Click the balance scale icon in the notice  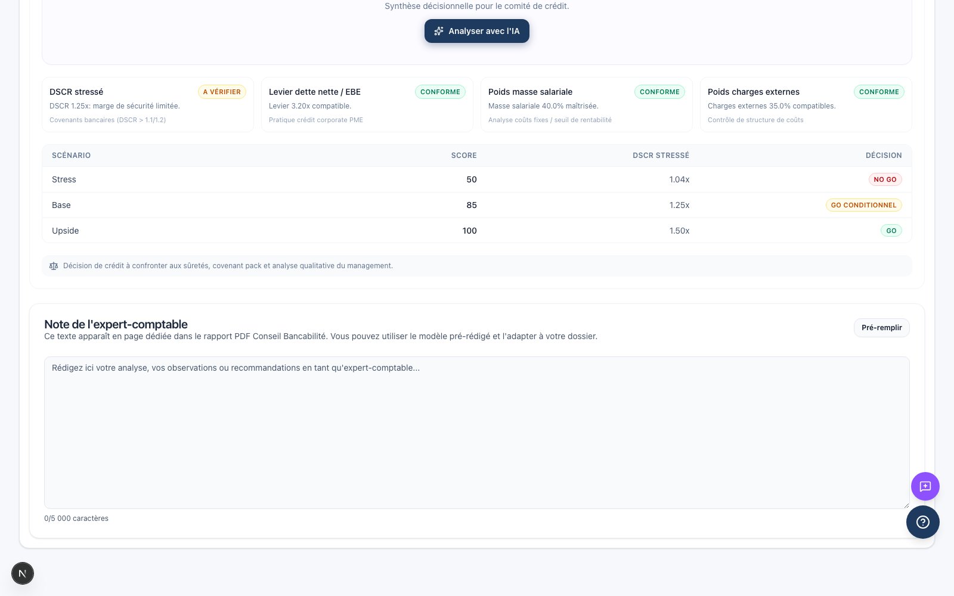click(54, 266)
